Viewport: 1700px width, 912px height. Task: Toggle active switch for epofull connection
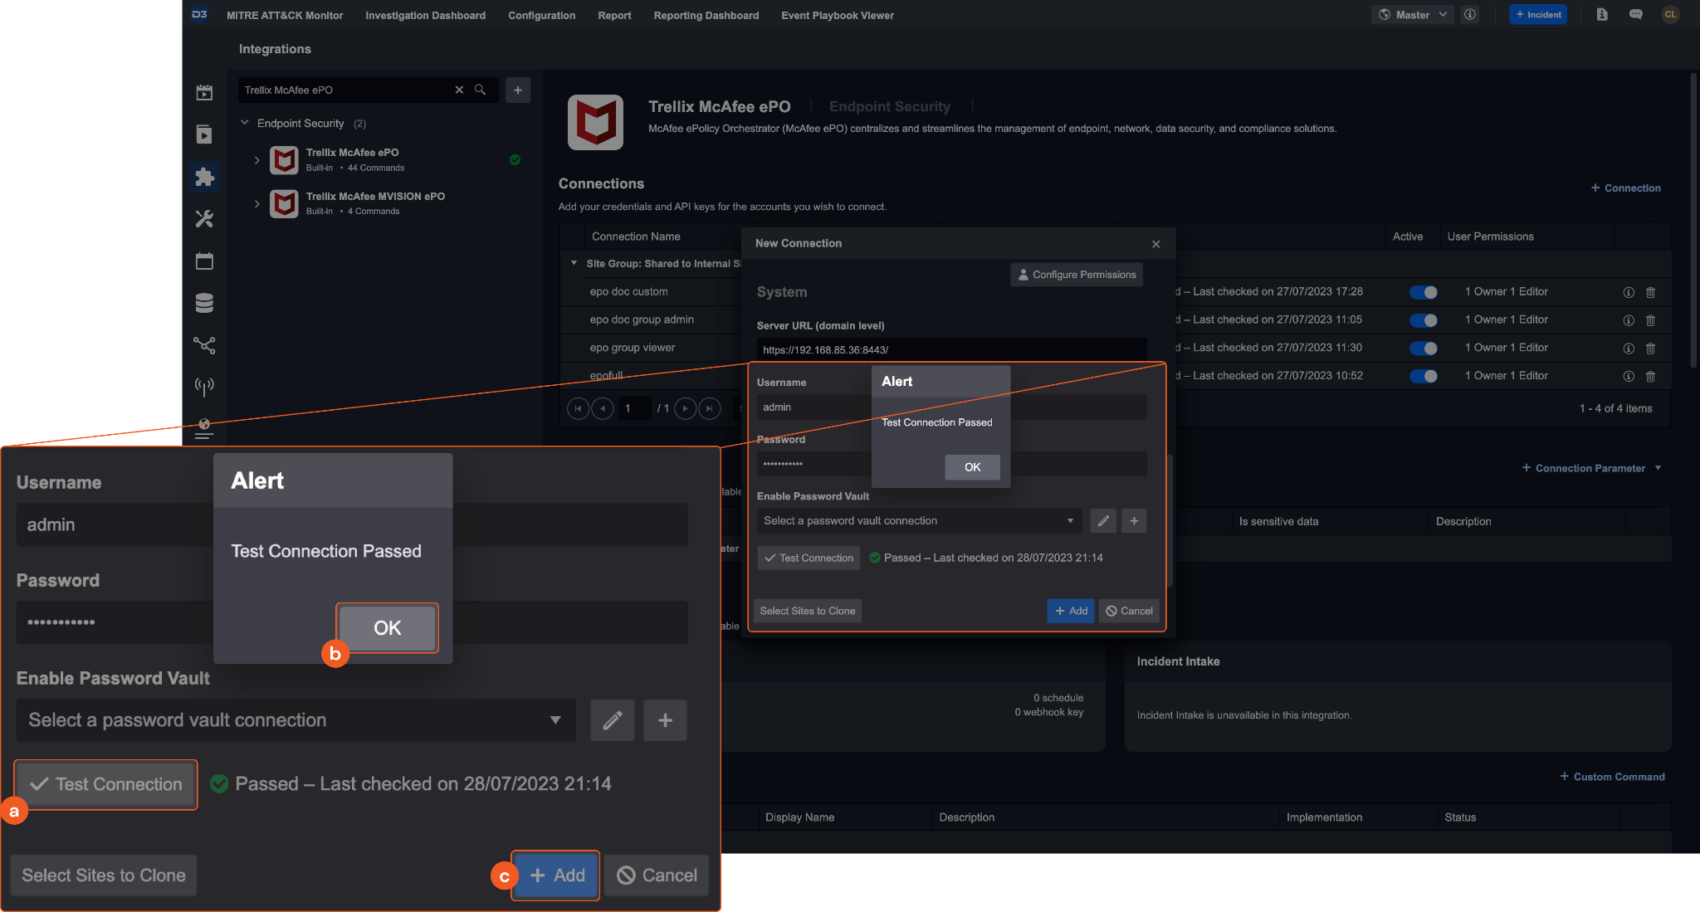click(x=1423, y=376)
